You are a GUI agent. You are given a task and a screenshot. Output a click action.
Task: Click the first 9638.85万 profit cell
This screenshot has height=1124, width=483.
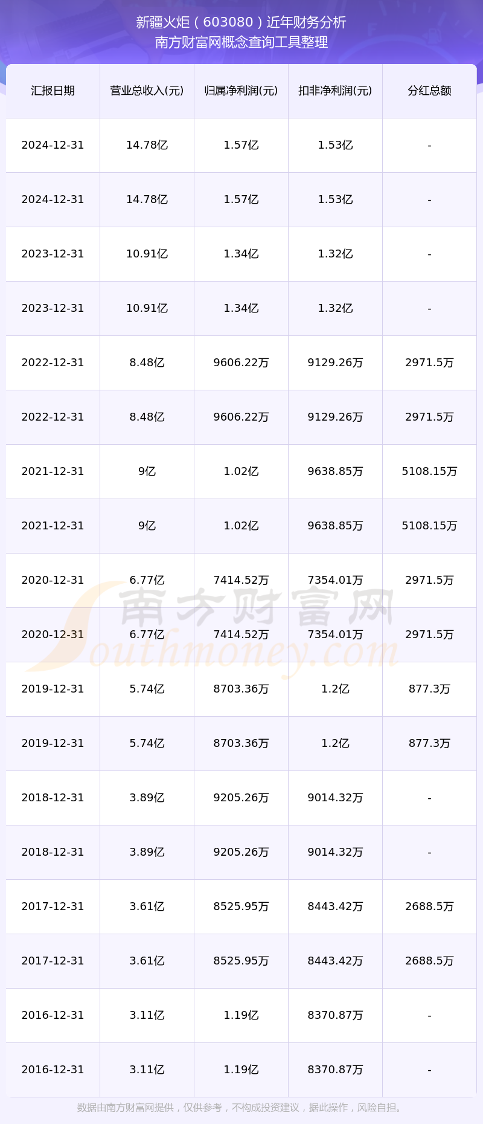[x=335, y=471]
